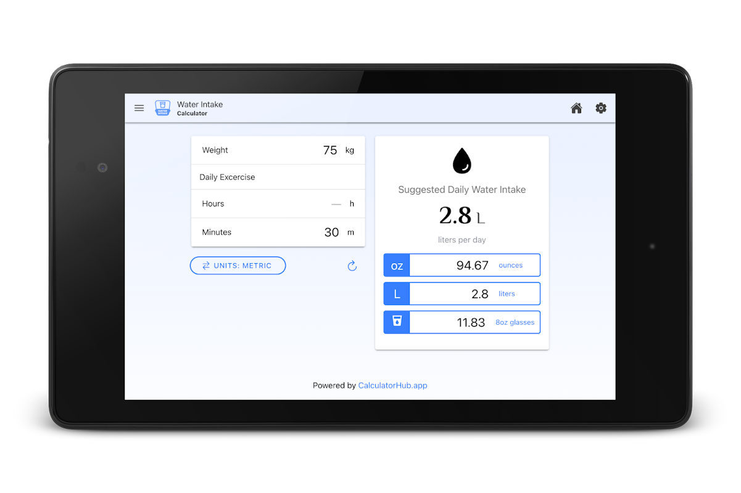
Task: Click the kg unit label
Action: tap(350, 150)
